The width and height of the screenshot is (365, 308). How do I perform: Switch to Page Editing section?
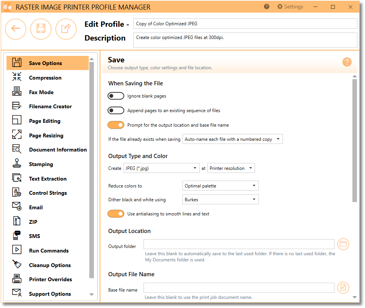(x=45, y=121)
